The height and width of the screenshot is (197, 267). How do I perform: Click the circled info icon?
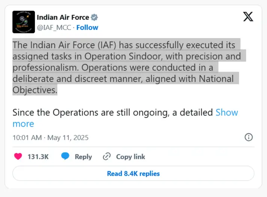(x=248, y=137)
